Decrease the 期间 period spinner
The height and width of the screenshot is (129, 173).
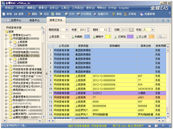click(x=109, y=31)
